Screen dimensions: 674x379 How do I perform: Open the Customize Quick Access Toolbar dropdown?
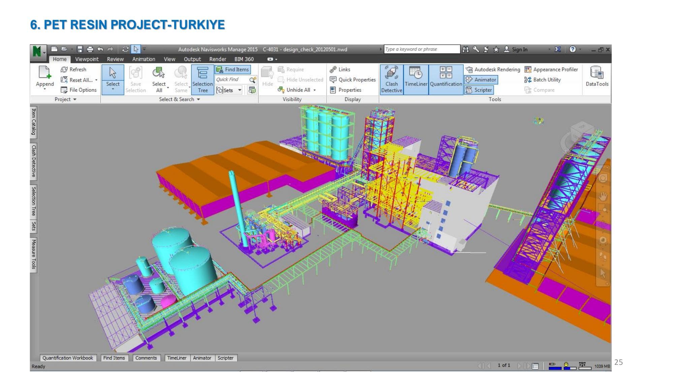144,49
